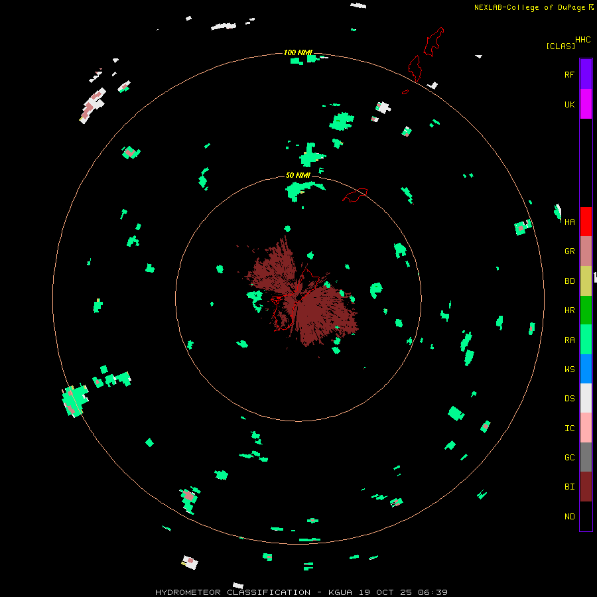
Task: Click the RA legend label
Action: click(569, 340)
